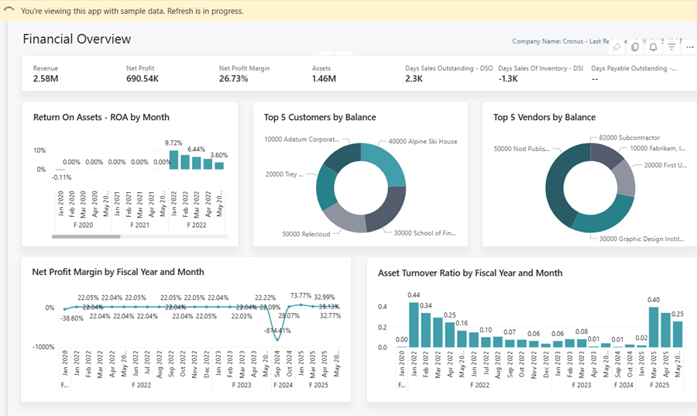This screenshot has width=697, height=416.
Task: Click the refresh progress spinner icon
Action: point(9,10)
